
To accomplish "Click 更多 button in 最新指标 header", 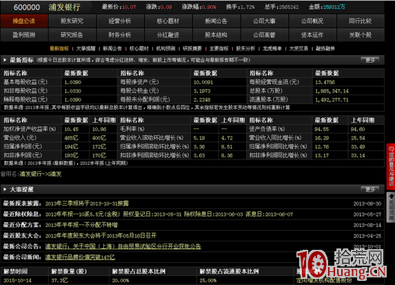I will [x=370, y=60].
